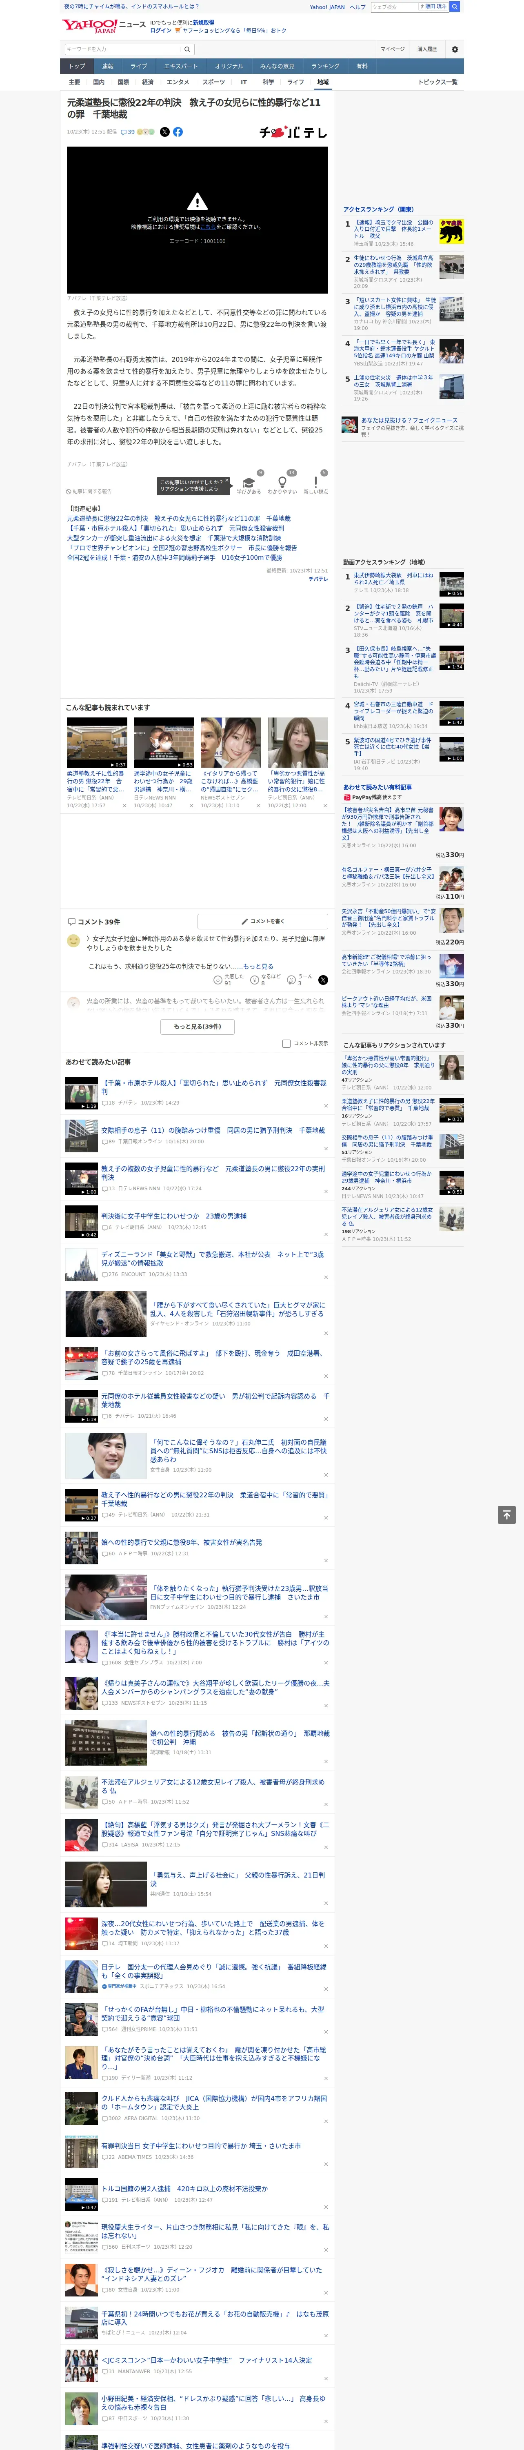Switch to the ライブ tab
The image size is (524, 2450).
[139, 67]
